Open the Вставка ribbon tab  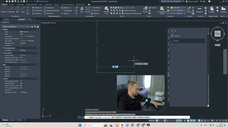[x=12, y=5]
